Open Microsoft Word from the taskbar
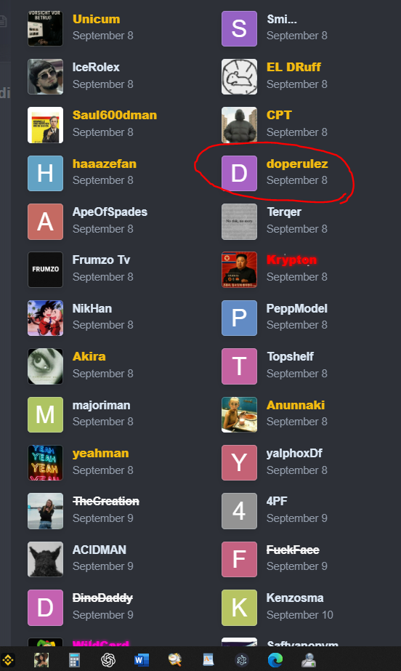 point(141,660)
